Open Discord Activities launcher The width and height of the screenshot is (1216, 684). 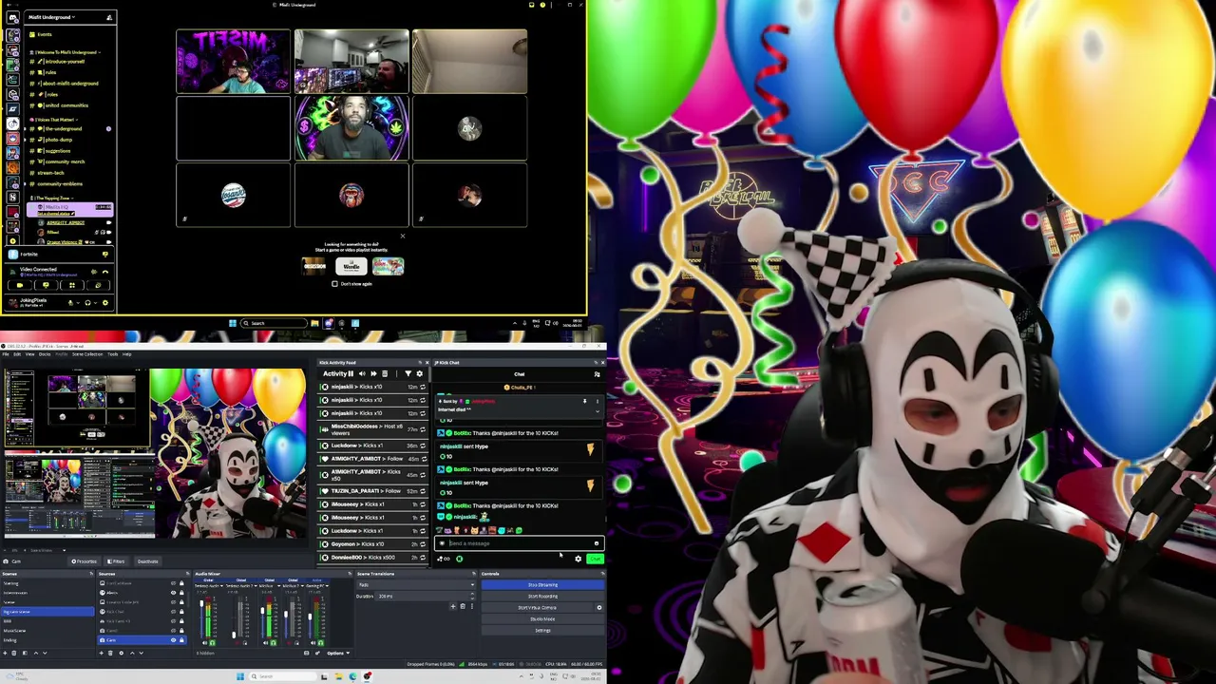pyautogui.click(x=71, y=285)
